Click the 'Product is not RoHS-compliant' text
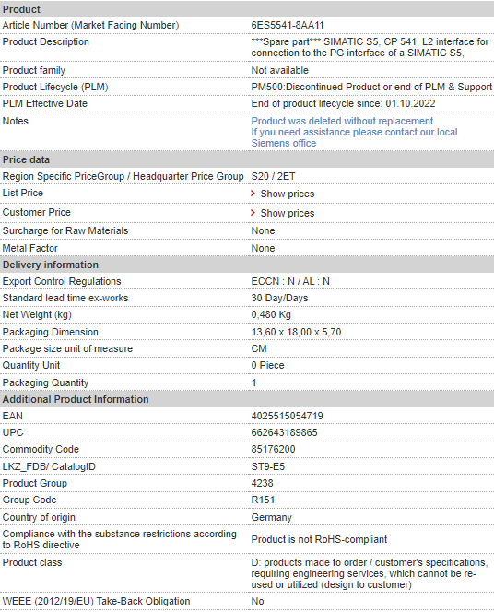 pos(319,539)
